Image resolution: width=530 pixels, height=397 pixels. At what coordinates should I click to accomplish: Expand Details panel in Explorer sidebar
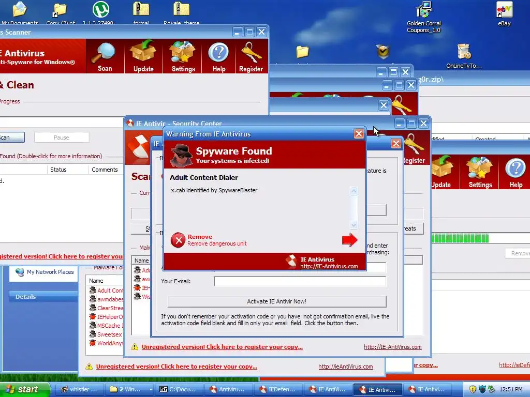(x=43, y=296)
